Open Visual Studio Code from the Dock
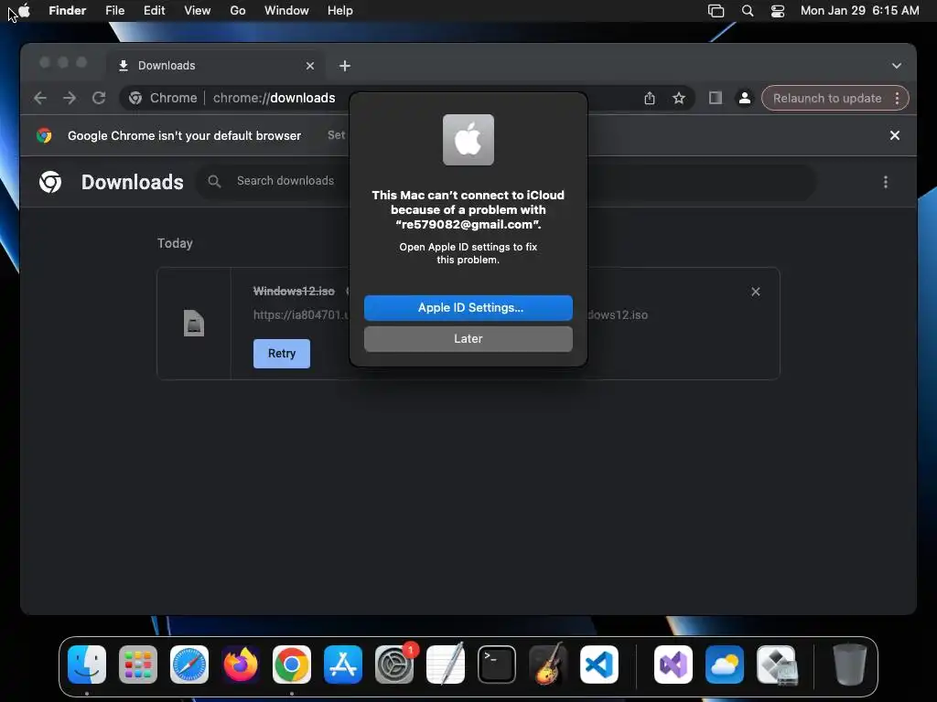The width and height of the screenshot is (937, 702). pos(599,665)
